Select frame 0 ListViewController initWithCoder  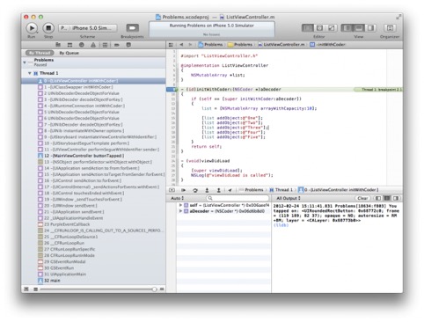pyautogui.click(x=93, y=81)
